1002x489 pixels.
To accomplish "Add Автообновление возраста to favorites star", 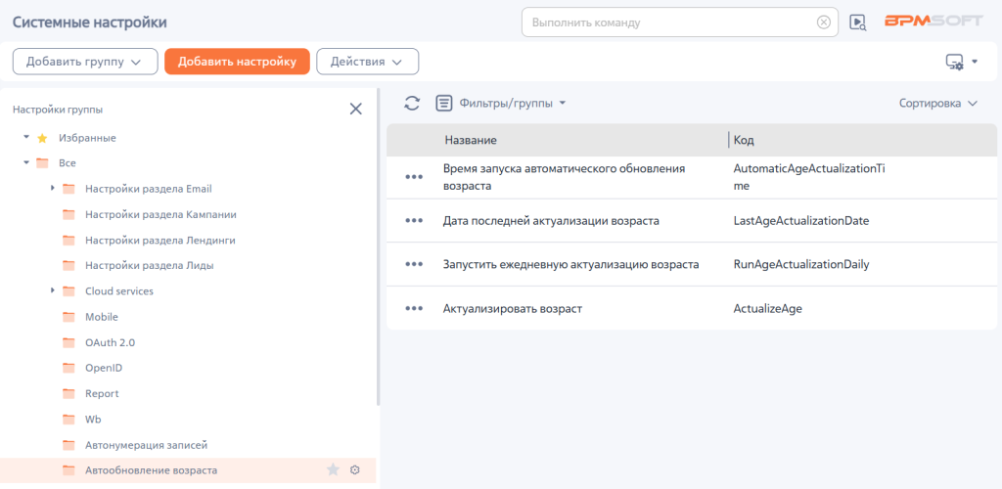I will coord(333,469).
